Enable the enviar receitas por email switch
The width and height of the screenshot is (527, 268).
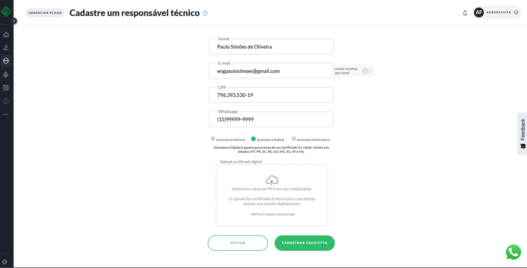tap(367, 71)
